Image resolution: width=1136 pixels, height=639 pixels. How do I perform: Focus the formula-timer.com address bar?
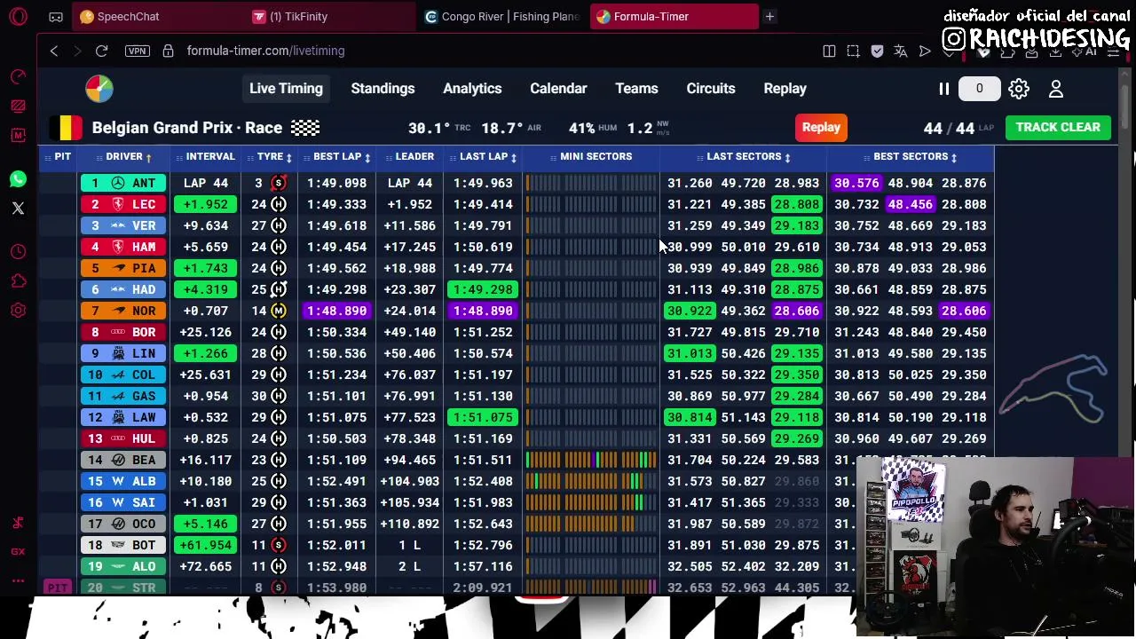pos(265,51)
